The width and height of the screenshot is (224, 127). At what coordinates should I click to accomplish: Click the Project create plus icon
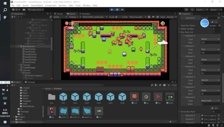tap(13, 85)
